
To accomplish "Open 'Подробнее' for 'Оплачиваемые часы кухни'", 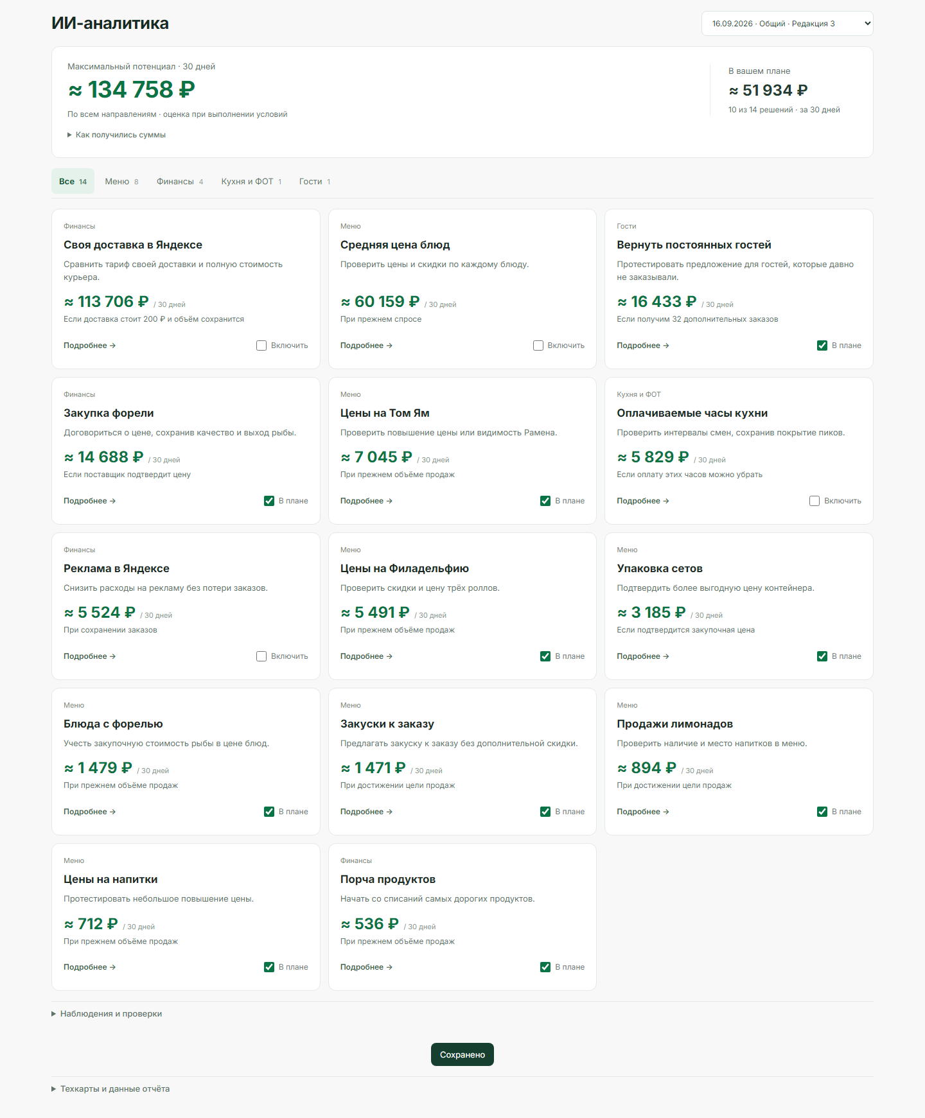I will point(643,501).
